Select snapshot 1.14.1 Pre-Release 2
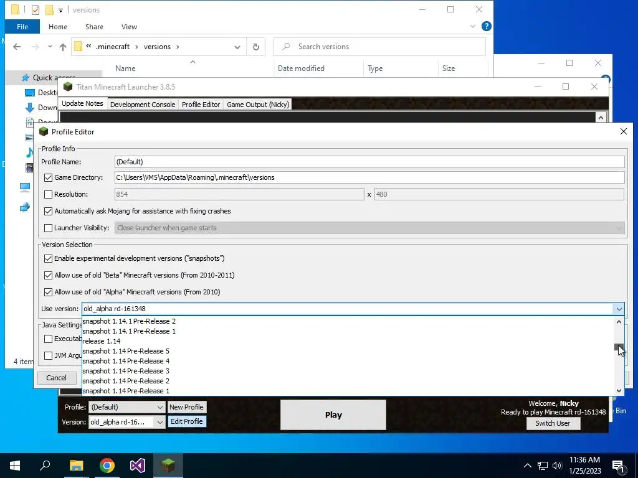This screenshot has height=478, width=638. coord(348,321)
